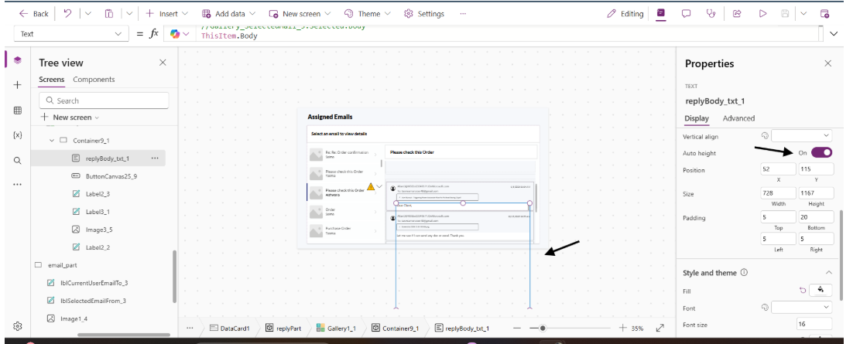Image resolution: width=853 pixels, height=344 pixels.
Task: Switch to the Components tab
Action: [94, 80]
